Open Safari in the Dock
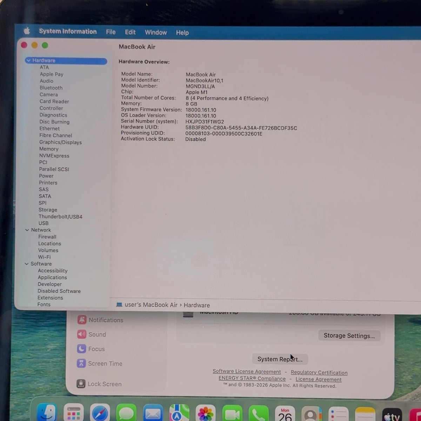 point(100,413)
